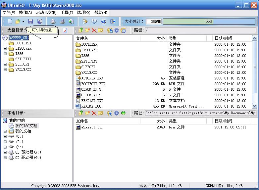Select the W2PFPP_CN disc root node
Viewport: 259px width, 190px height.
(19, 38)
